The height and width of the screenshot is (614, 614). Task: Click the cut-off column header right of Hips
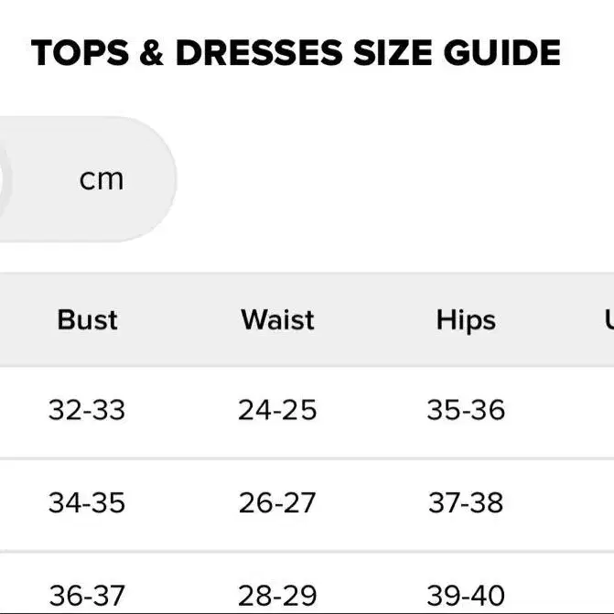pyautogui.click(x=608, y=320)
